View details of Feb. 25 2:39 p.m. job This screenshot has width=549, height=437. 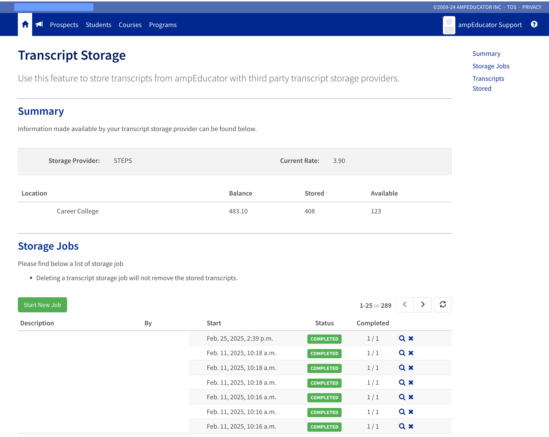point(402,338)
